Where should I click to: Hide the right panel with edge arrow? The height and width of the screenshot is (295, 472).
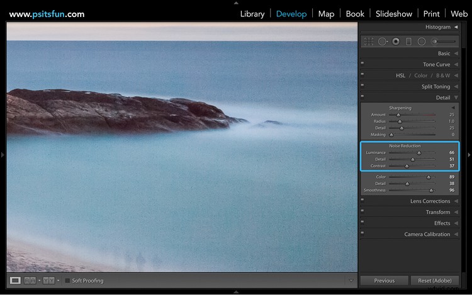point(469,155)
